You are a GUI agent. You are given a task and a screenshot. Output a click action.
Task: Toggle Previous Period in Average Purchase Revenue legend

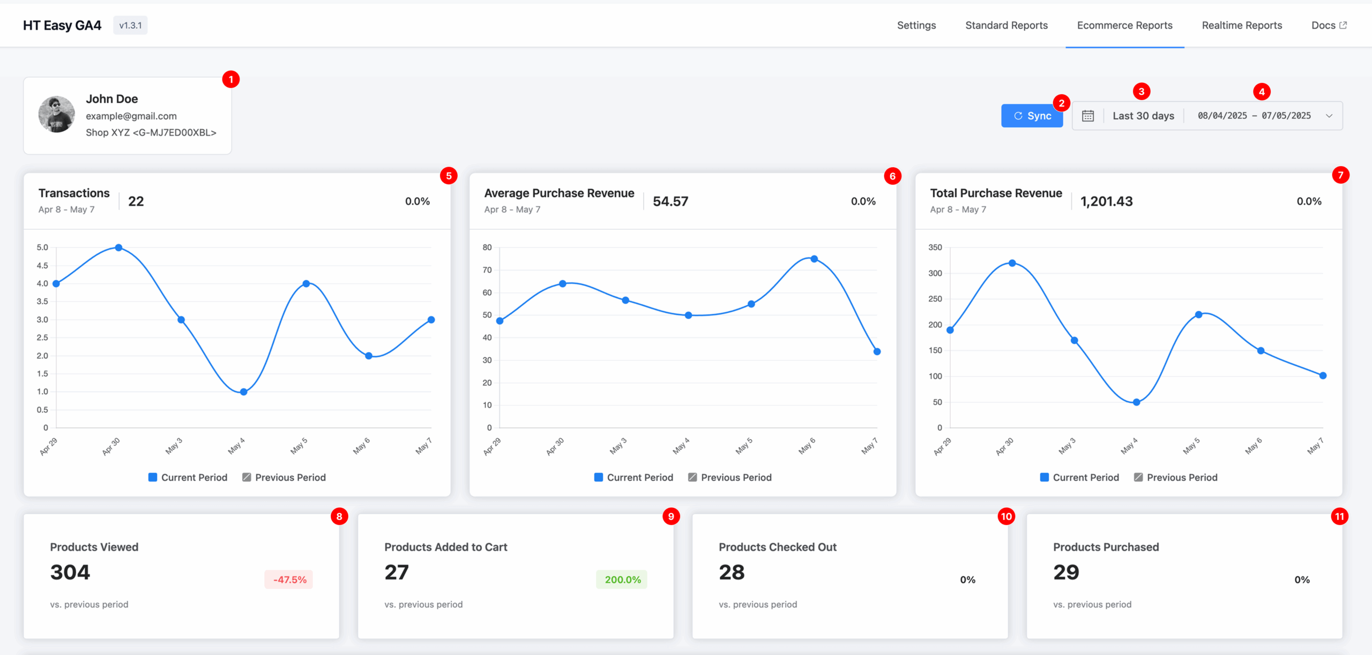click(x=729, y=477)
